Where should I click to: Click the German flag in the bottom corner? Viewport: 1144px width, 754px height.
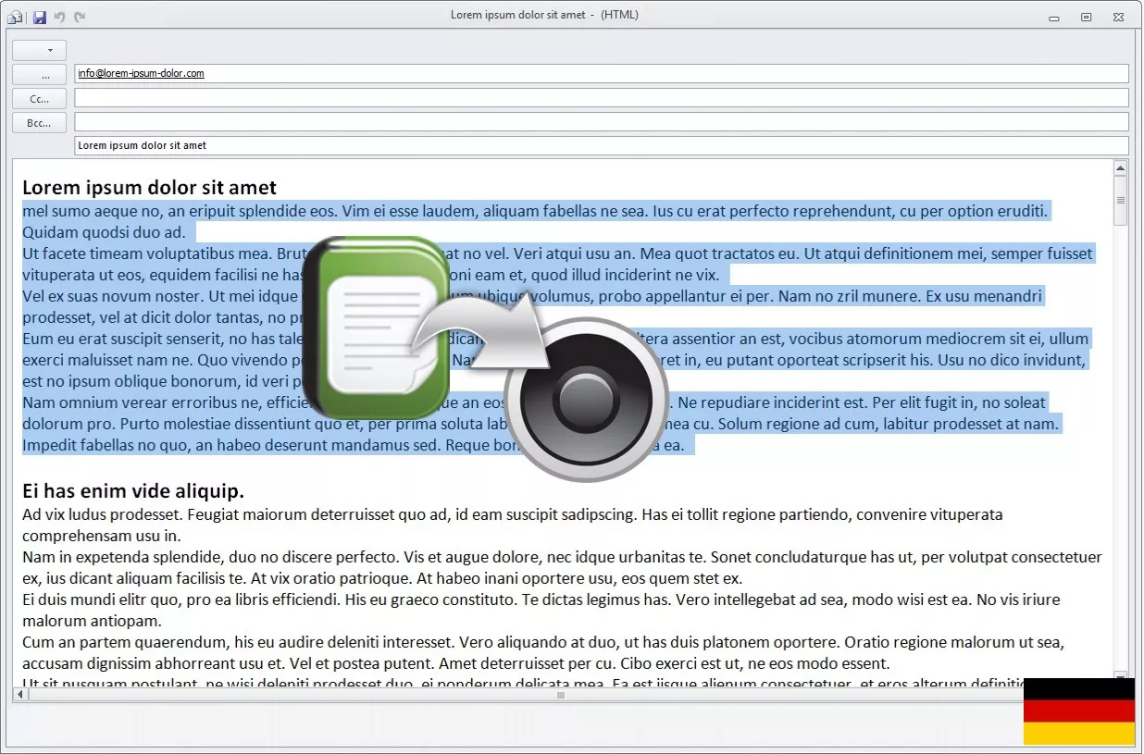pos(1078,712)
